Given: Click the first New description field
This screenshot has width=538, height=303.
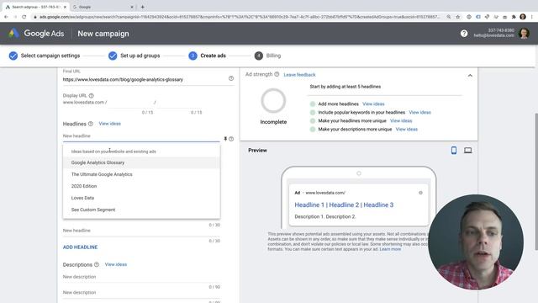Looking at the screenshot, I should (141, 277).
